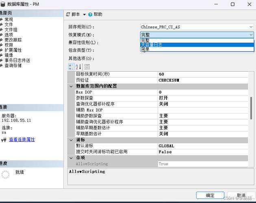Switch property grid to categorized view icon
This screenshot has height=203, width=256.
(71, 67)
